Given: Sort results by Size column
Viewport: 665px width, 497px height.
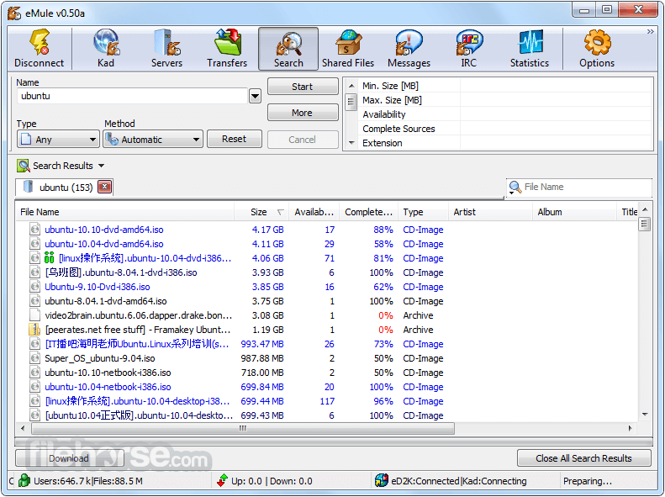Looking at the screenshot, I should [x=261, y=212].
